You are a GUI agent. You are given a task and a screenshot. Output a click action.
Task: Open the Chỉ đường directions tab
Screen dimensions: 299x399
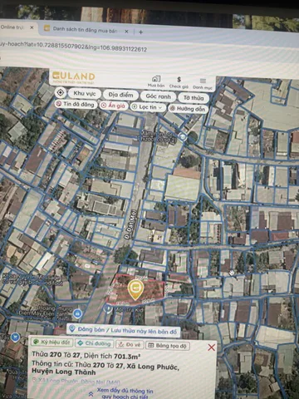pyautogui.click(x=94, y=343)
